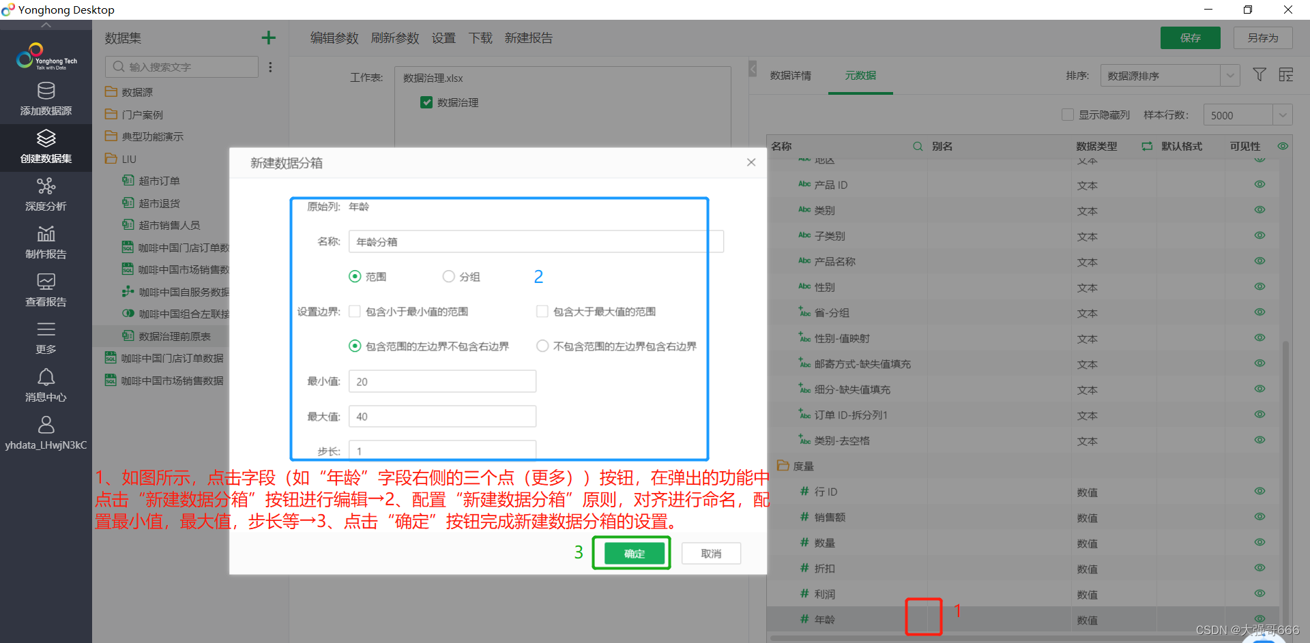The image size is (1310, 643).
Task: Cancel the dialog with 取消 button
Action: tap(711, 554)
